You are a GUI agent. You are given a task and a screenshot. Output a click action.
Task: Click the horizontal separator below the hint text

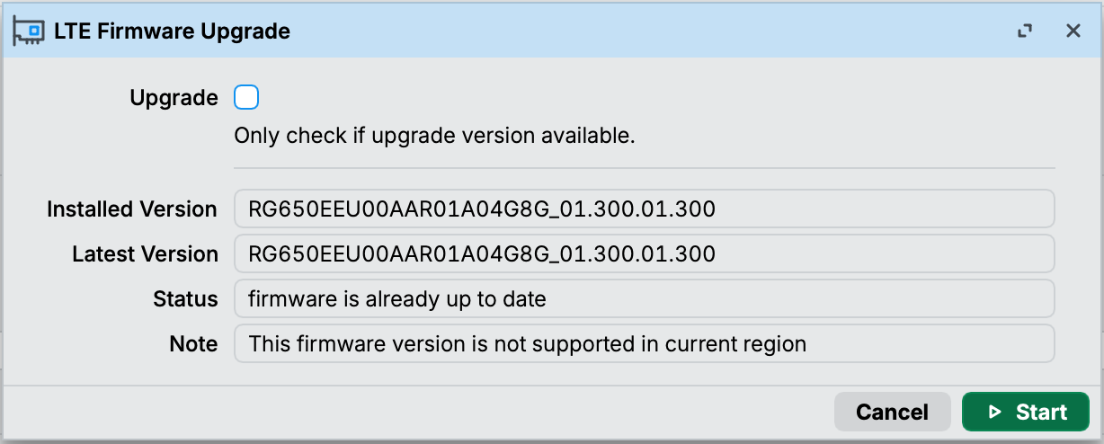[x=644, y=168]
